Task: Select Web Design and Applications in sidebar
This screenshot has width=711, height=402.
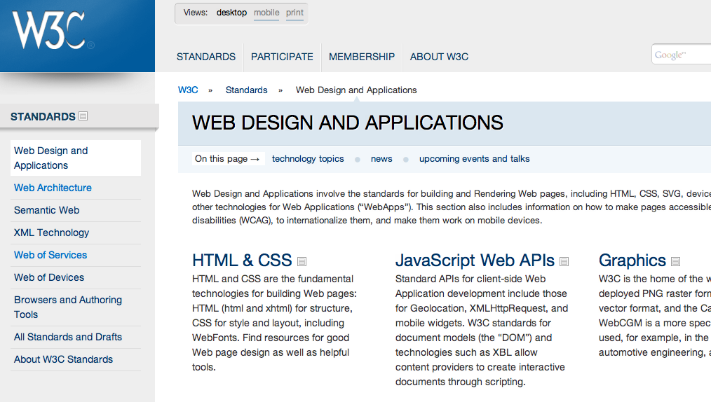Action: (76, 158)
